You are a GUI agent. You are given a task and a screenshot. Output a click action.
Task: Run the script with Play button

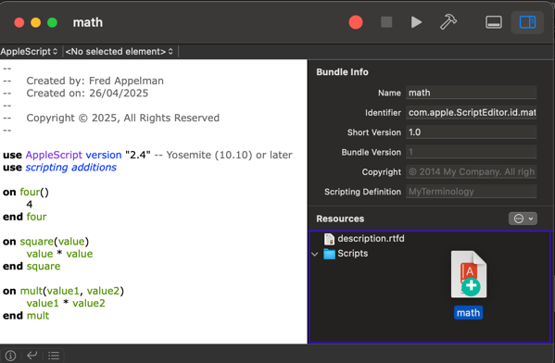[416, 22]
